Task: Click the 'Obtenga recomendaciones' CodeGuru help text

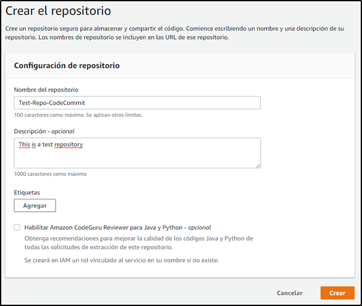Action: click(139, 243)
